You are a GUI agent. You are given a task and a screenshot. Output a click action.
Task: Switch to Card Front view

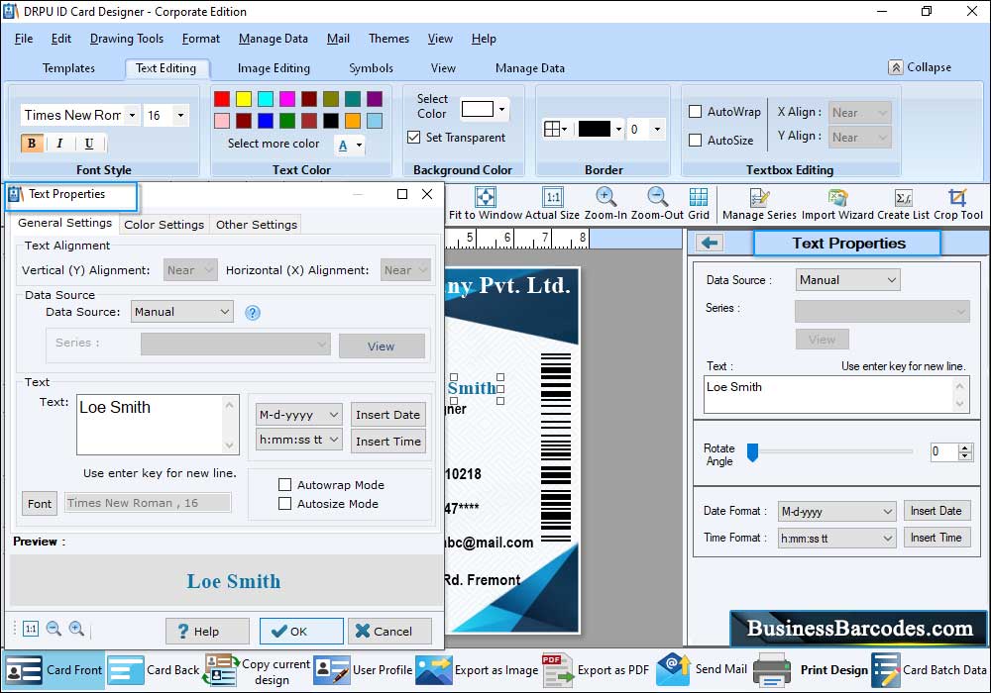(x=54, y=669)
